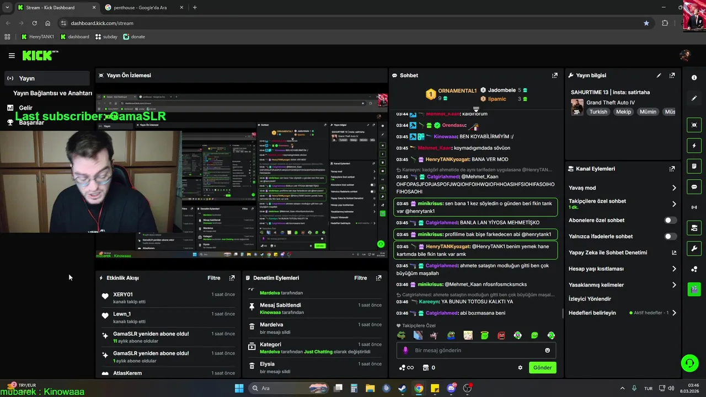This screenshot has width=706, height=397.
Task: Open the Windows Start menu
Action: pyautogui.click(x=239, y=388)
